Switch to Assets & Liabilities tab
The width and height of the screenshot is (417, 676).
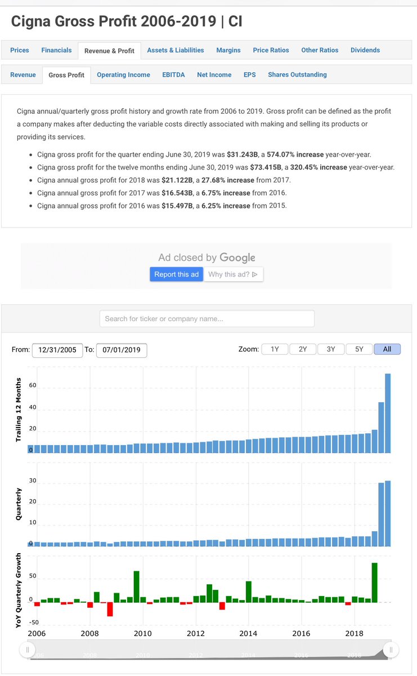pyautogui.click(x=176, y=50)
